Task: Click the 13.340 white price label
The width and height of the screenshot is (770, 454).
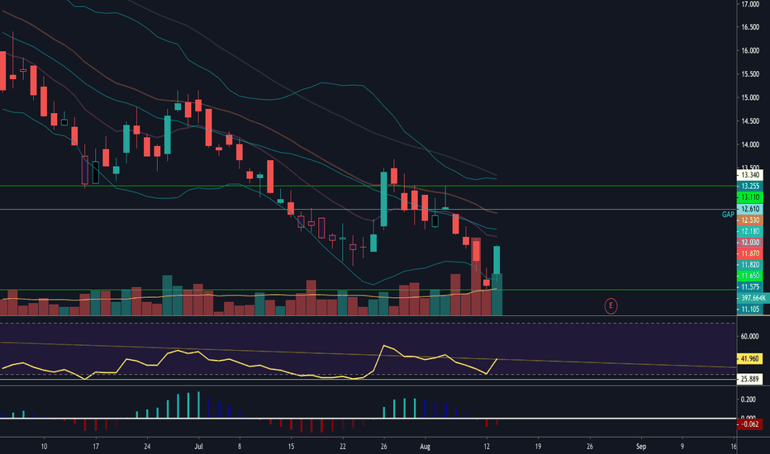Action: coord(750,175)
